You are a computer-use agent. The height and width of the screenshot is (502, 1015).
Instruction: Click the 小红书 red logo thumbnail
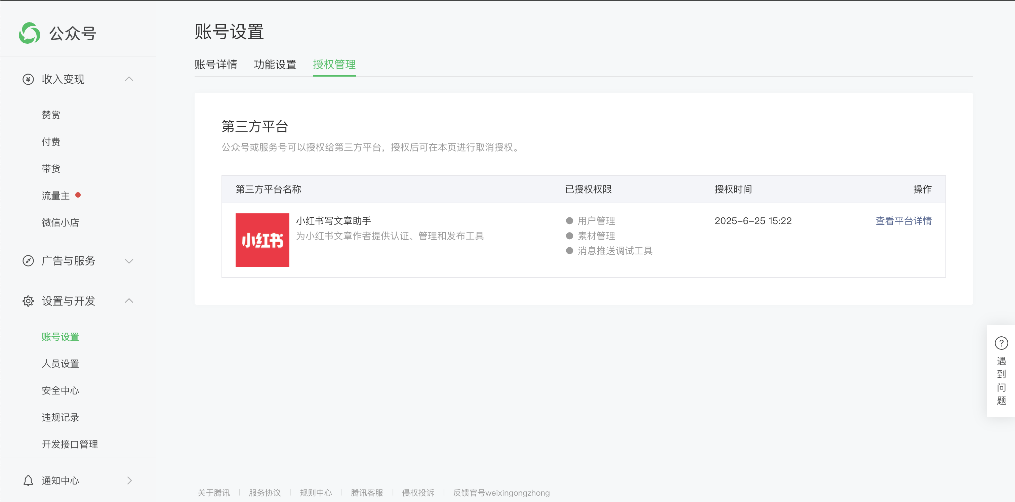pos(262,240)
